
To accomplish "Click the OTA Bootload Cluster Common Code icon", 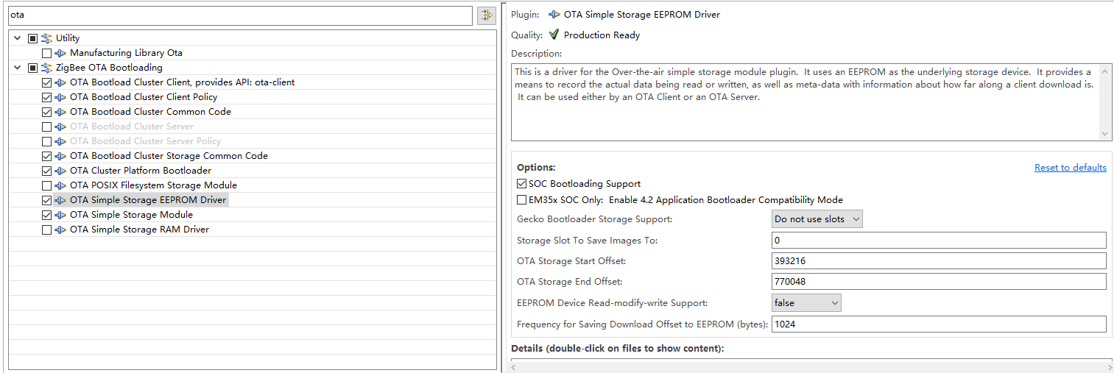I will pos(61,112).
